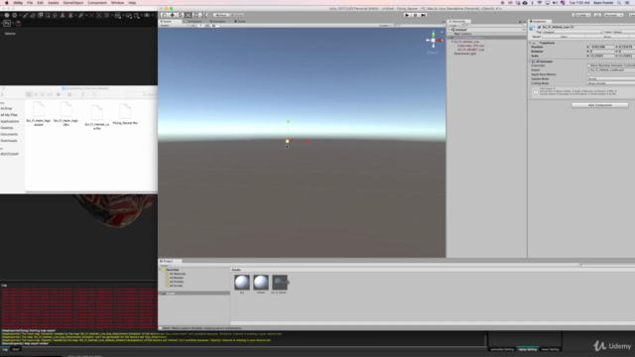This screenshot has height=357, width=635.
Task: Select Directional Light in the Hierarchy
Action: pyautogui.click(x=465, y=54)
